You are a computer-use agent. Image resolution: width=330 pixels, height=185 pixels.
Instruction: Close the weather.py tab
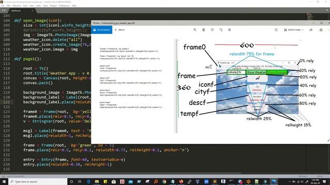pyautogui.click(x=32, y=10)
